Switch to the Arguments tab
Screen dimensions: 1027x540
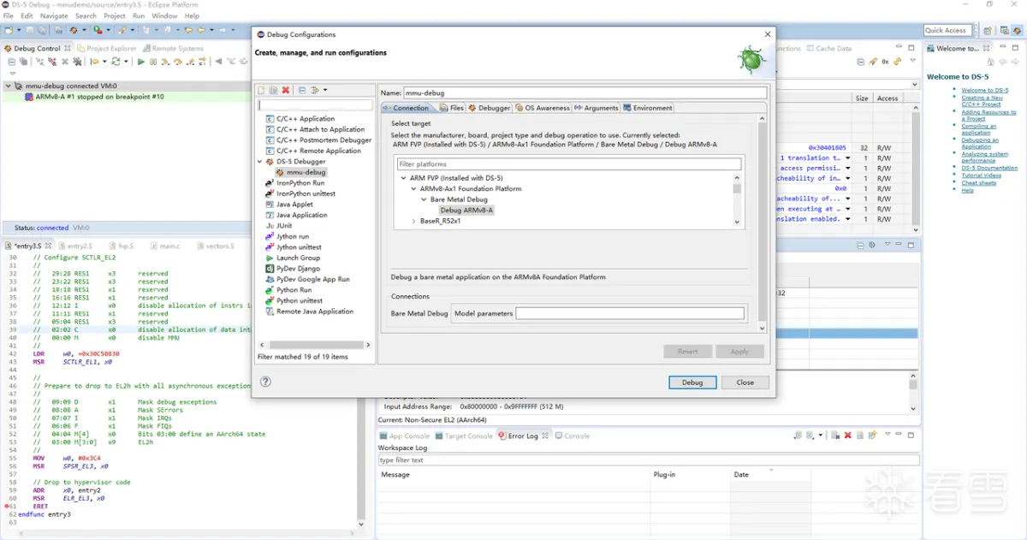point(597,108)
